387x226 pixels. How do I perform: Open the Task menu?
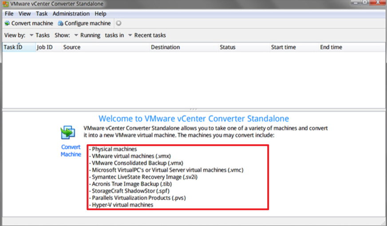click(42, 14)
